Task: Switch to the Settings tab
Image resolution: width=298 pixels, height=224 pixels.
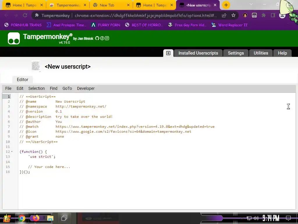Action: [236, 53]
